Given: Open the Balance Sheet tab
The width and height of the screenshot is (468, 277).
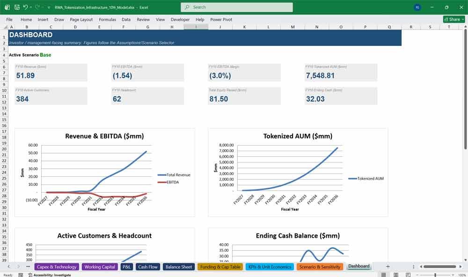Looking at the screenshot, I should coord(179,267).
